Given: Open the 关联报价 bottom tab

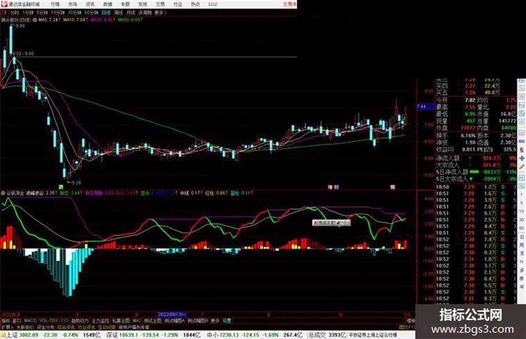Looking at the screenshot, I should click(25, 327).
